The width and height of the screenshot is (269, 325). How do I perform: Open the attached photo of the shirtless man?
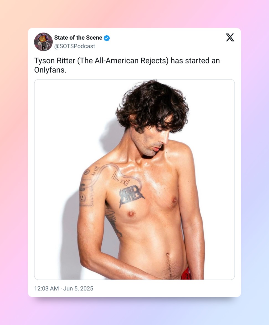[x=135, y=180]
